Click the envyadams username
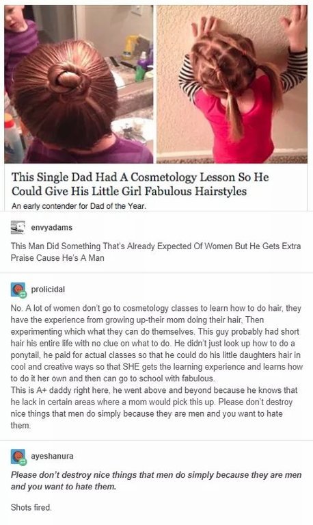This screenshot has height=525, width=313. coord(51,228)
